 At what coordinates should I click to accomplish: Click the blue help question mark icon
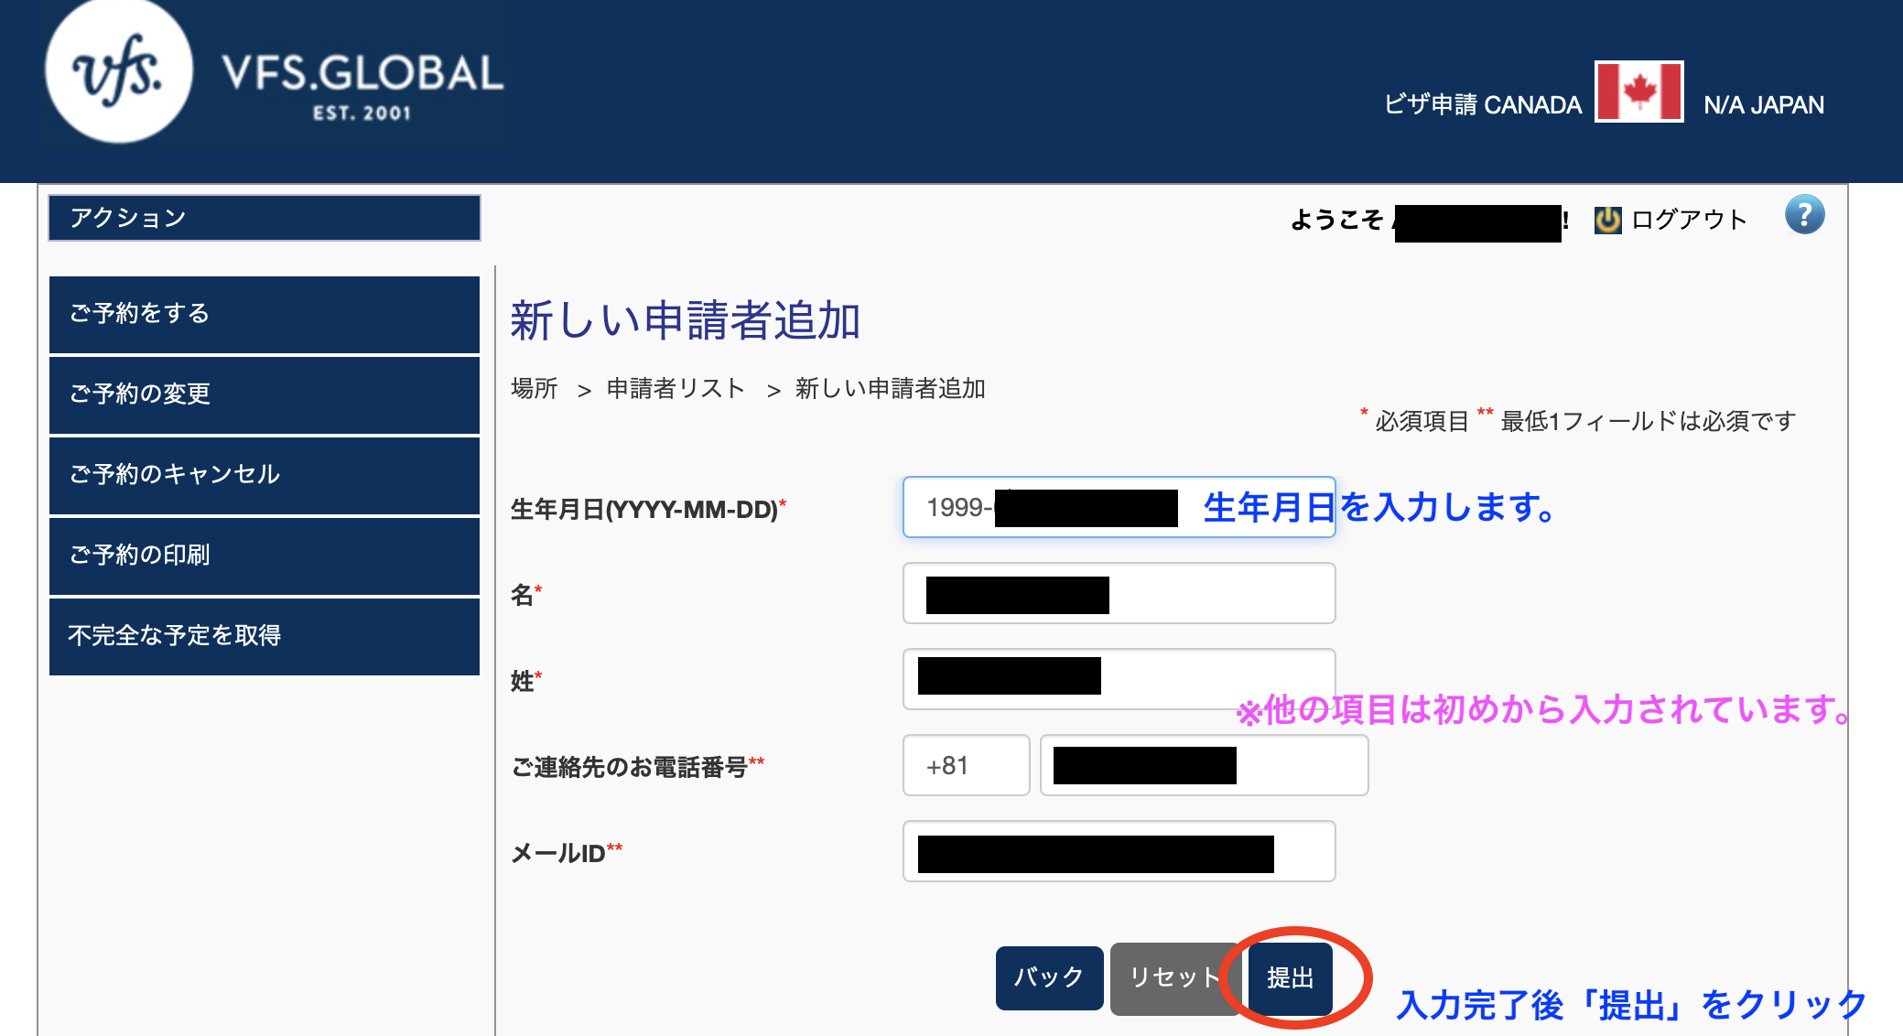pyautogui.click(x=1804, y=216)
